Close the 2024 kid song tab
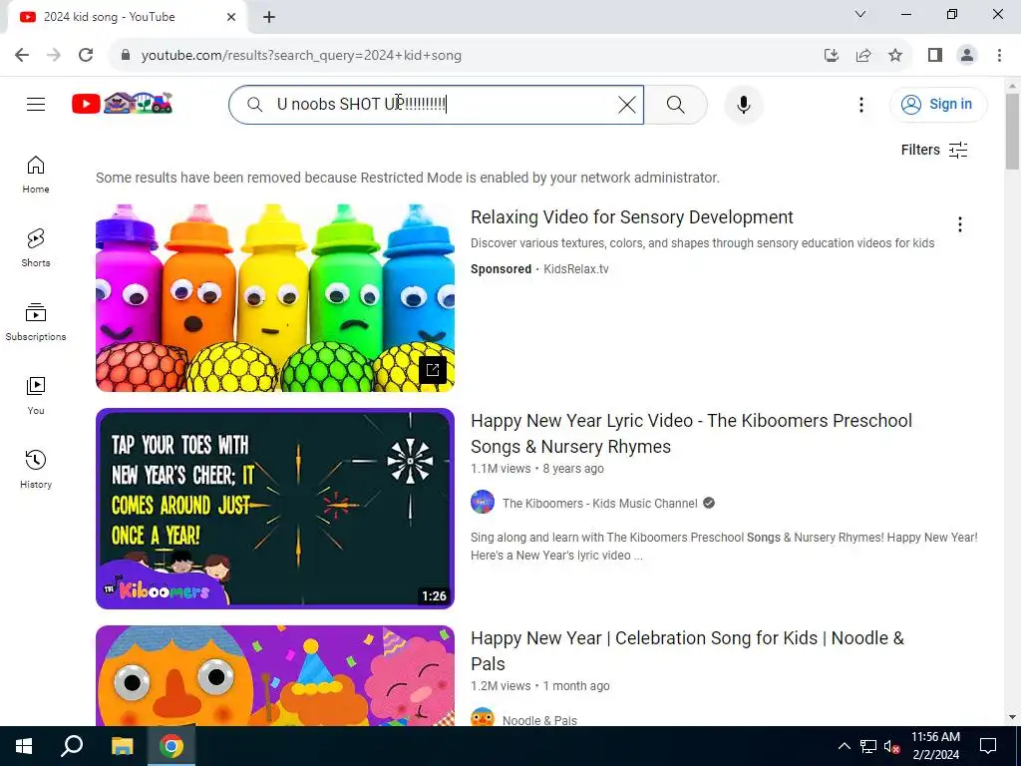The width and height of the screenshot is (1021, 766). click(231, 17)
